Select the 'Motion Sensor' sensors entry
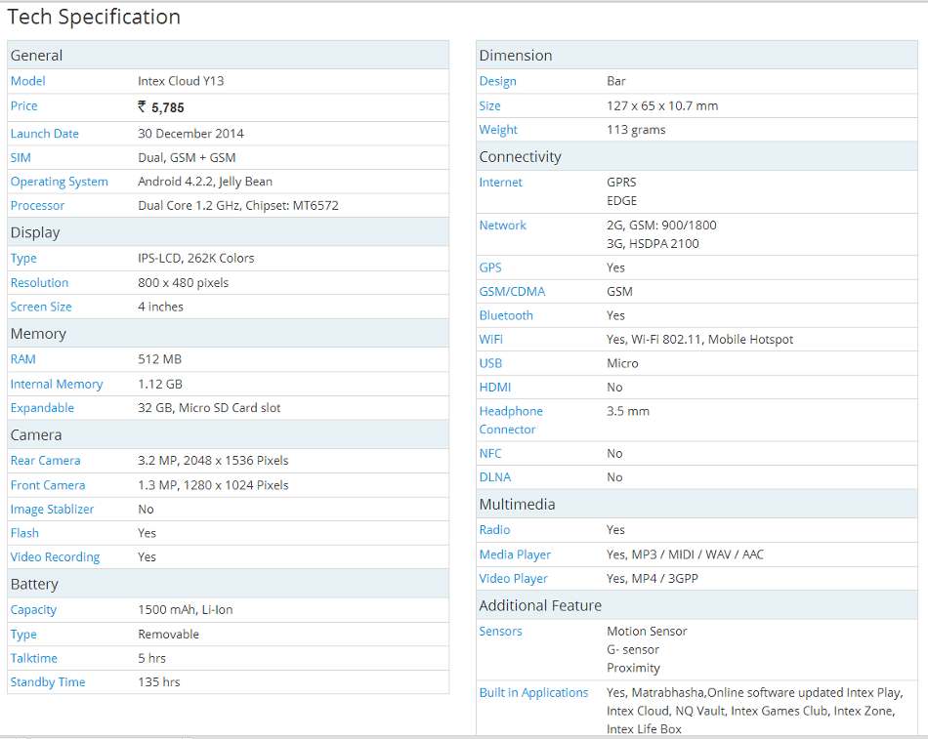The width and height of the screenshot is (928, 739). [647, 632]
